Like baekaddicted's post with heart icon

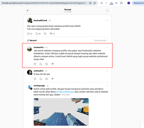[28, 34]
